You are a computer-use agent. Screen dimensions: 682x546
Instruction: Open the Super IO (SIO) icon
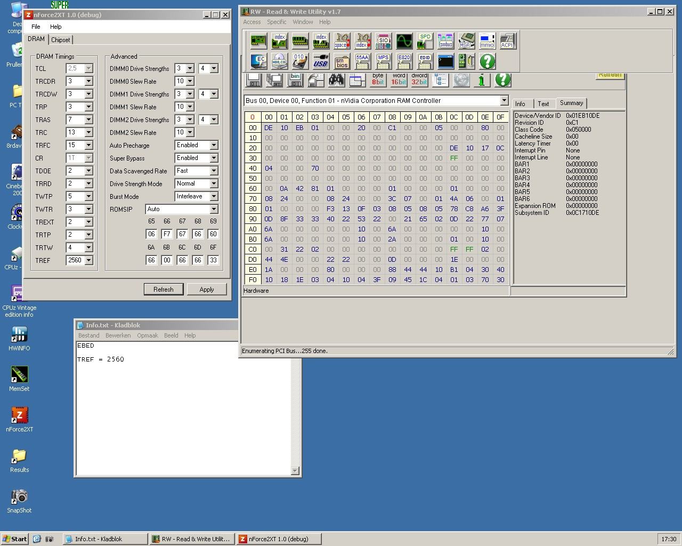tap(383, 41)
